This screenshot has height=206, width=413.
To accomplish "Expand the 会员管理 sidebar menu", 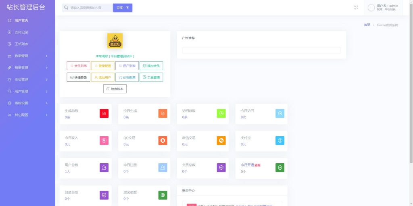I will pos(27,79).
